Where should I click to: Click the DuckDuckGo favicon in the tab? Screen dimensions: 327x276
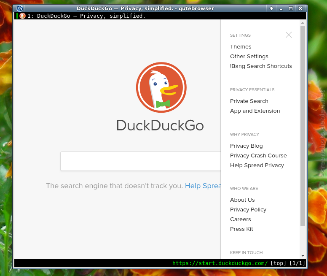pos(22,16)
